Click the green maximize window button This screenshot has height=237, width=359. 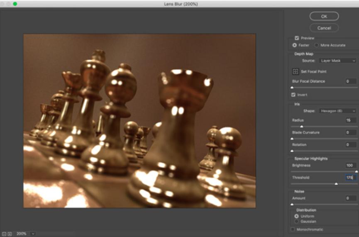[15, 4]
